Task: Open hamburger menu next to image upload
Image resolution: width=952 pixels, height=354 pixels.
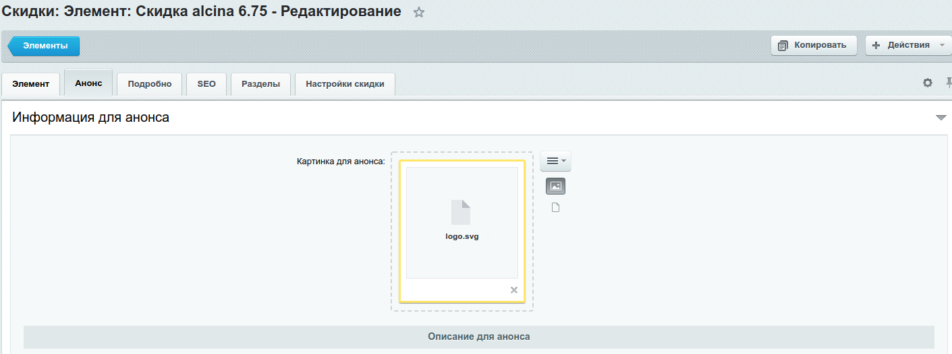Action: 555,162
